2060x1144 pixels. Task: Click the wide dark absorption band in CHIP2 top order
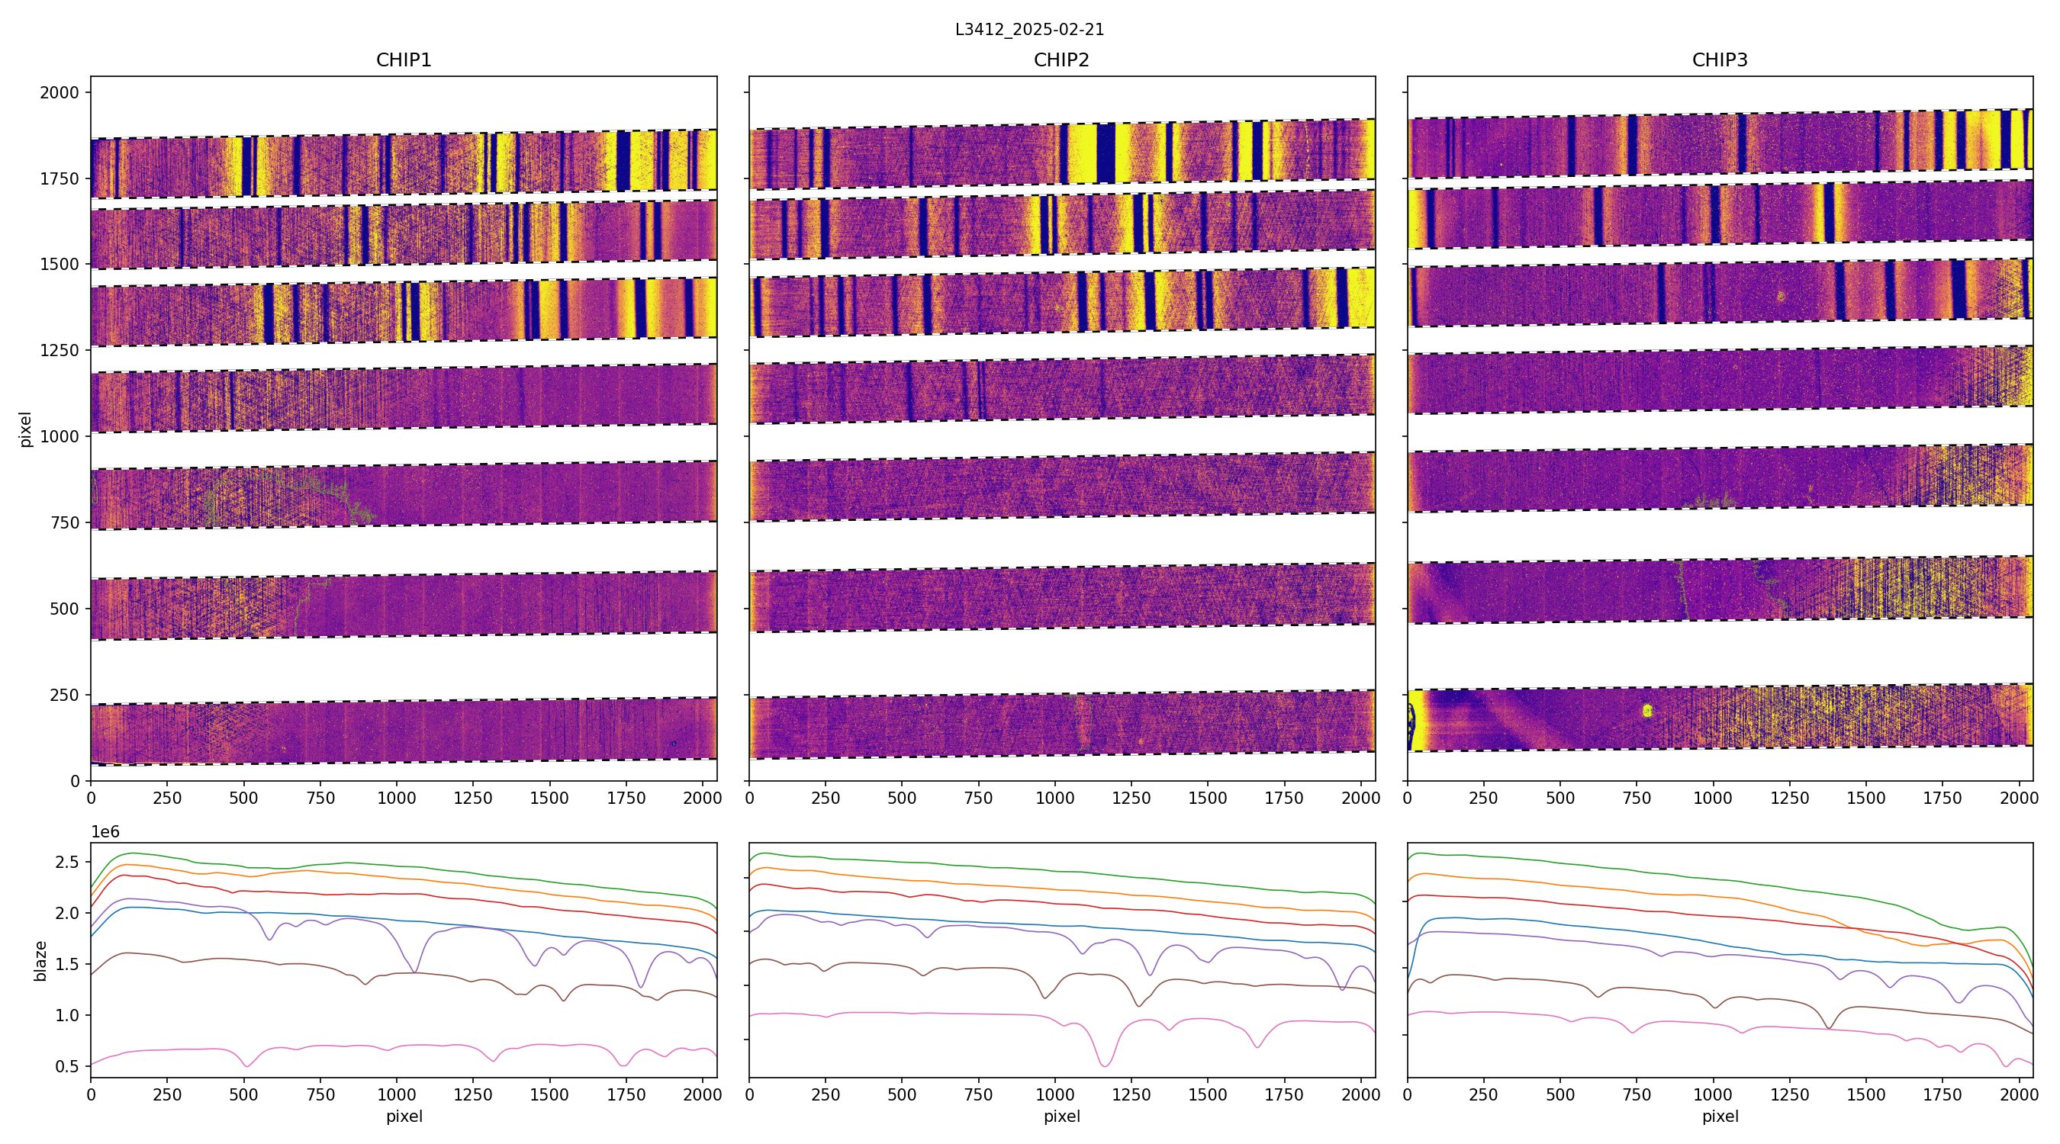pos(1106,153)
